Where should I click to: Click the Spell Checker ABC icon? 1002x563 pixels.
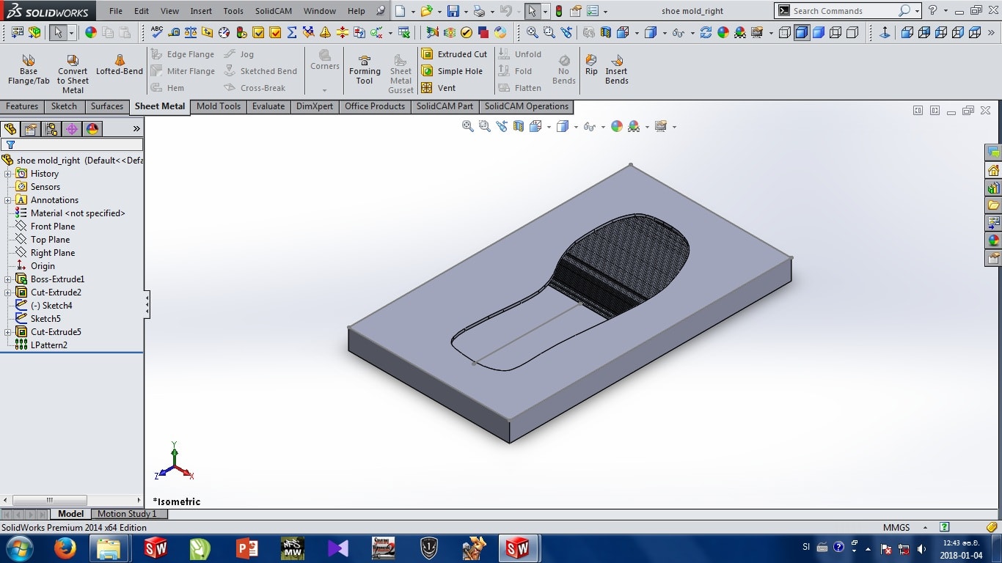click(x=157, y=32)
